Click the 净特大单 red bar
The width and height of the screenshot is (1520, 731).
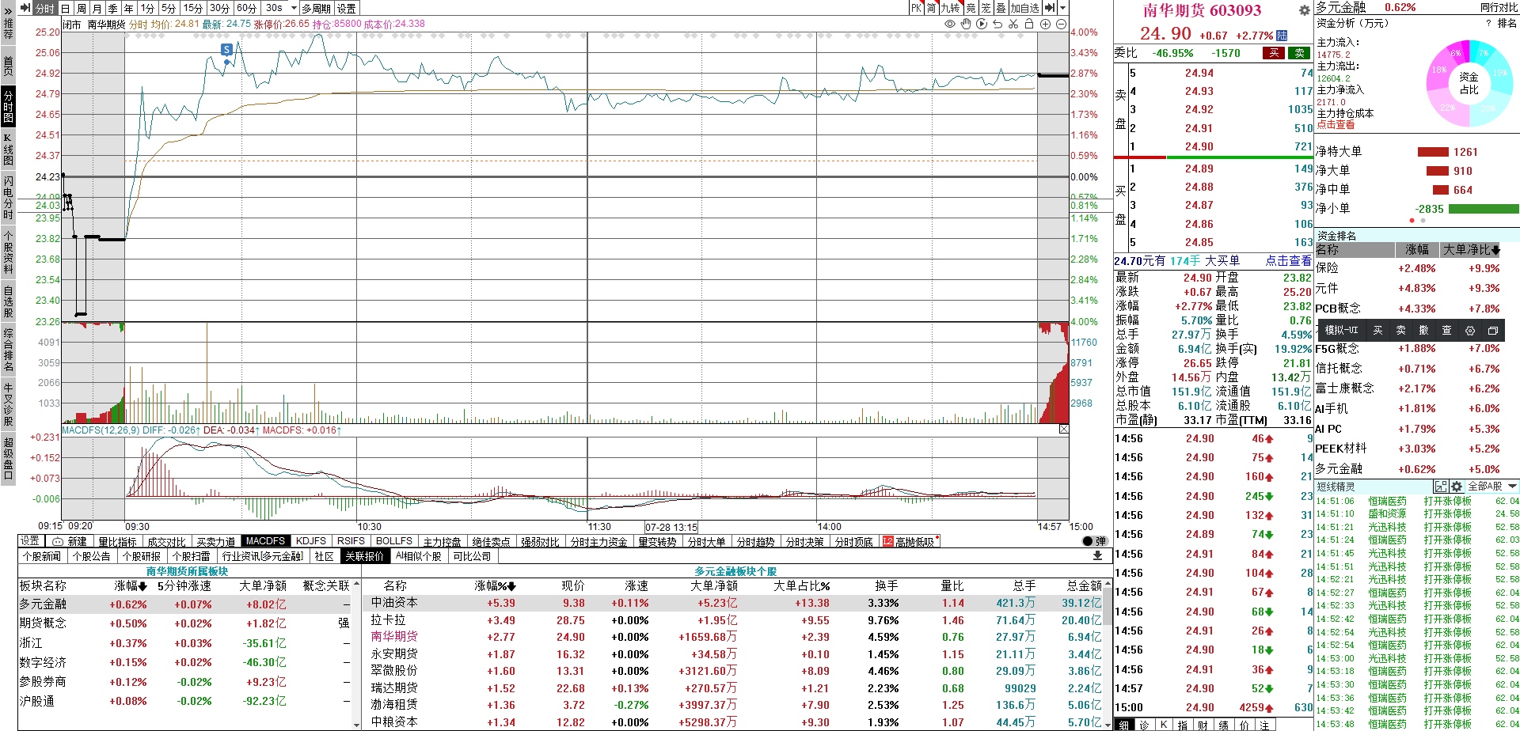1432,152
